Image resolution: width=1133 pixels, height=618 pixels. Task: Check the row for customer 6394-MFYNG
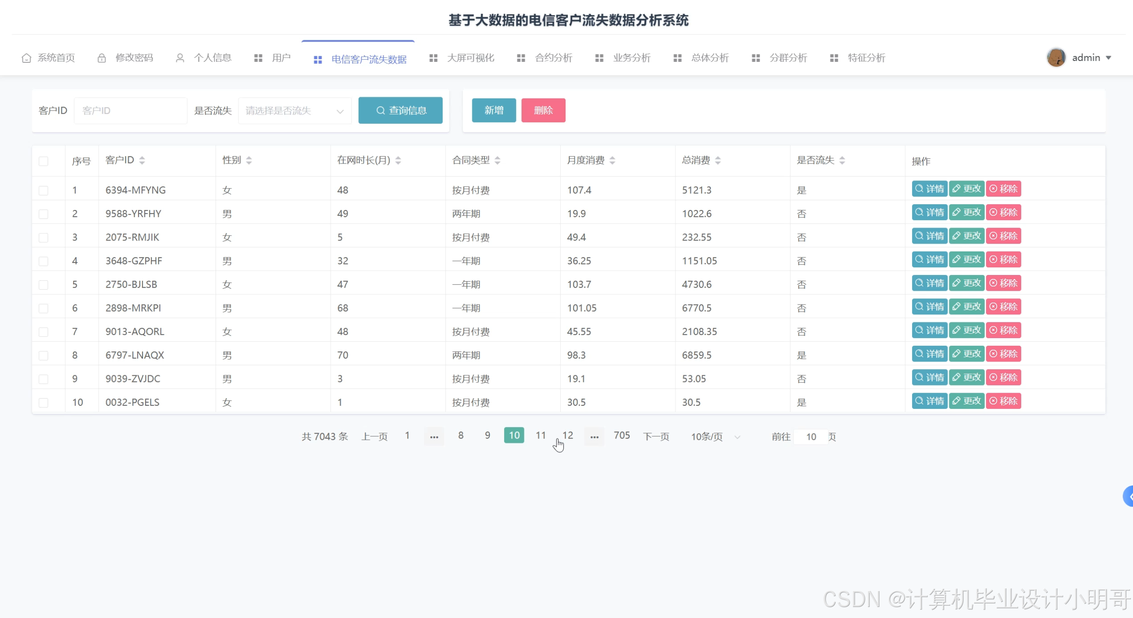43,191
